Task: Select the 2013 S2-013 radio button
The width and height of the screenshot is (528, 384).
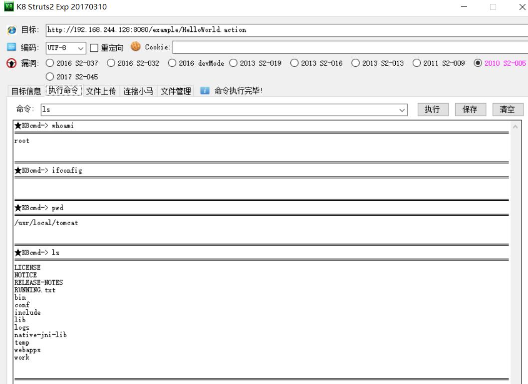Action: click(355, 63)
